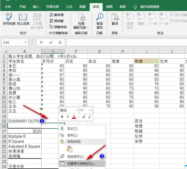
Task: Click cell containing Adjusted R Square
Action: tap(24, 146)
